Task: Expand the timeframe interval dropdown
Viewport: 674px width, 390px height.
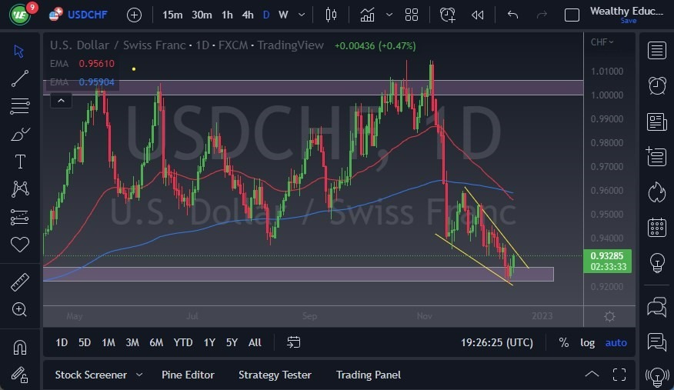Action: pyautogui.click(x=302, y=15)
